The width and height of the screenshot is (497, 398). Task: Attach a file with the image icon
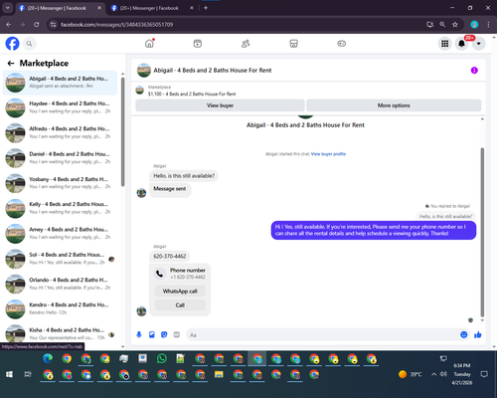(x=152, y=334)
